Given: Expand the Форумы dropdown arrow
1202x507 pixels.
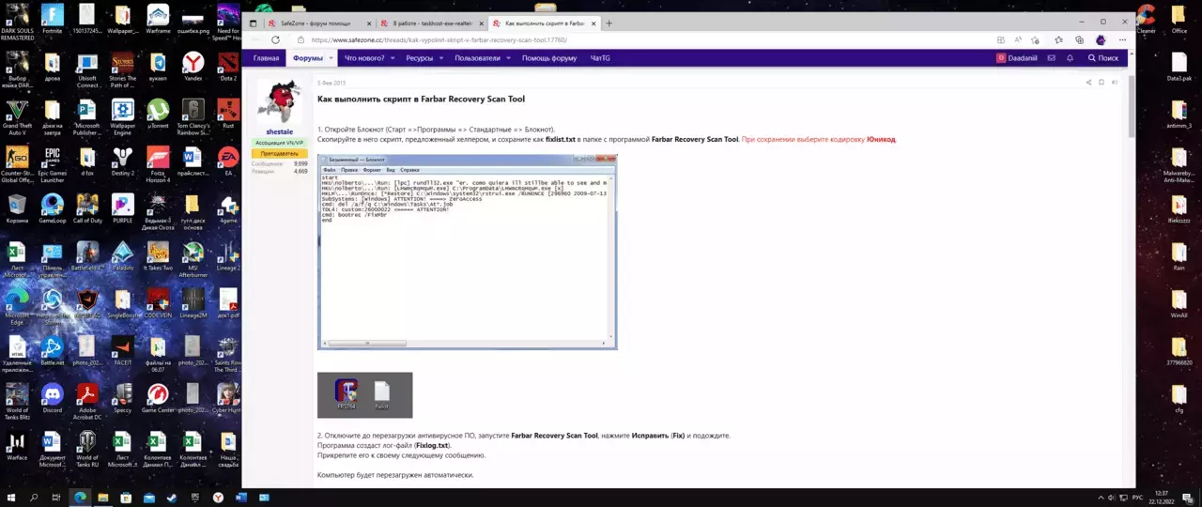Looking at the screenshot, I should coord(331,58).
